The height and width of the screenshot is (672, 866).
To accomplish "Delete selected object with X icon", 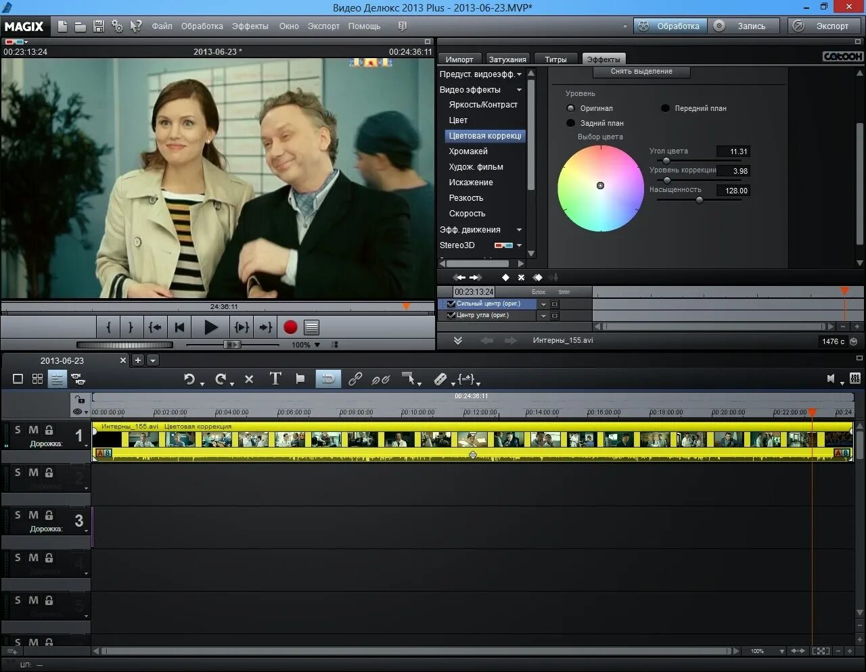I will [x=249, y=379].
